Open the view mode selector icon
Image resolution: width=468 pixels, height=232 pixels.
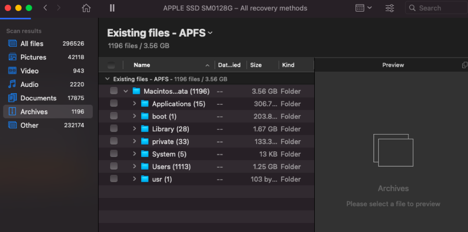[x=364, y=8]
